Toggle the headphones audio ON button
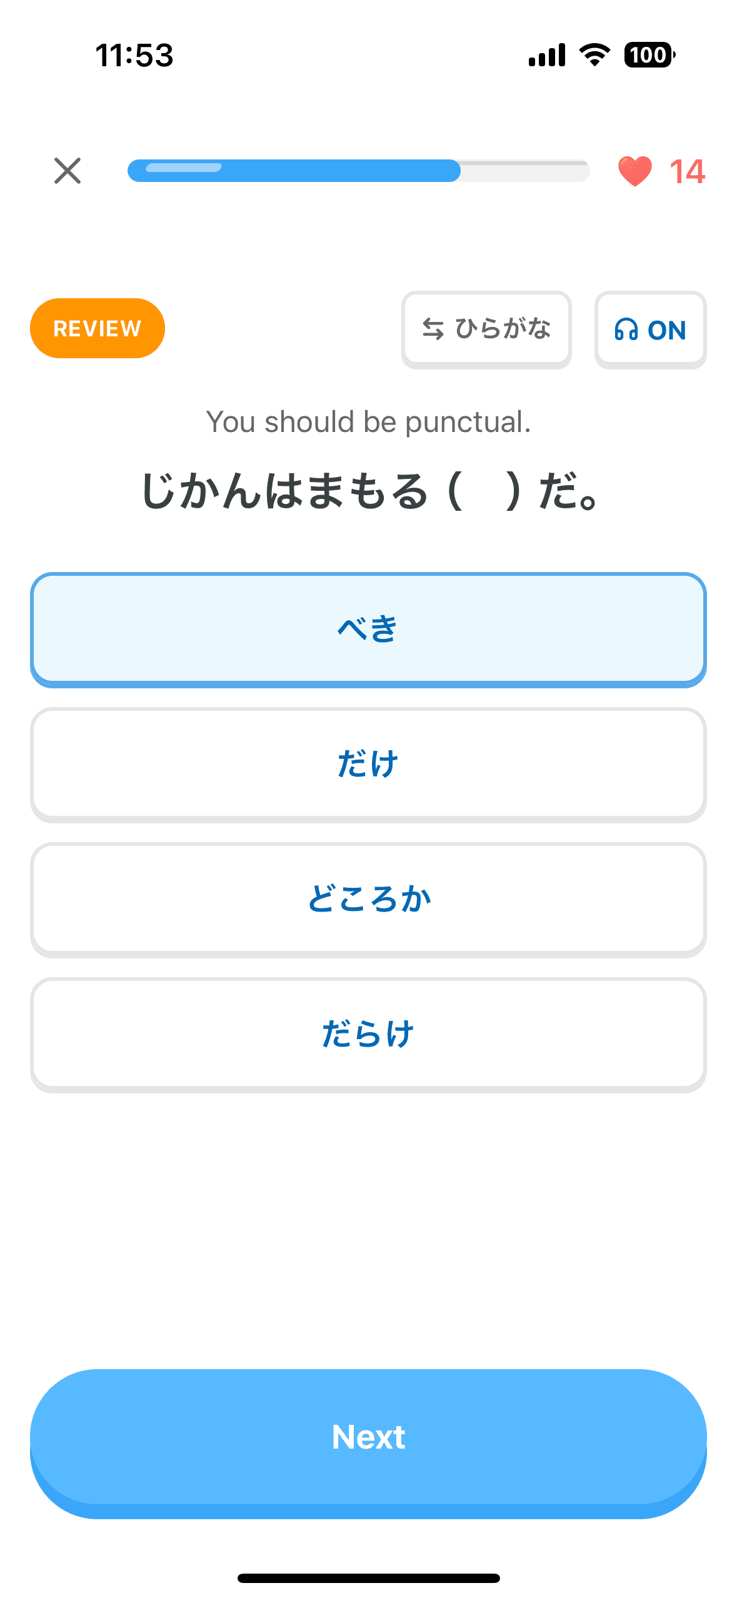The image size is (737, 1598). pos(650,329)
